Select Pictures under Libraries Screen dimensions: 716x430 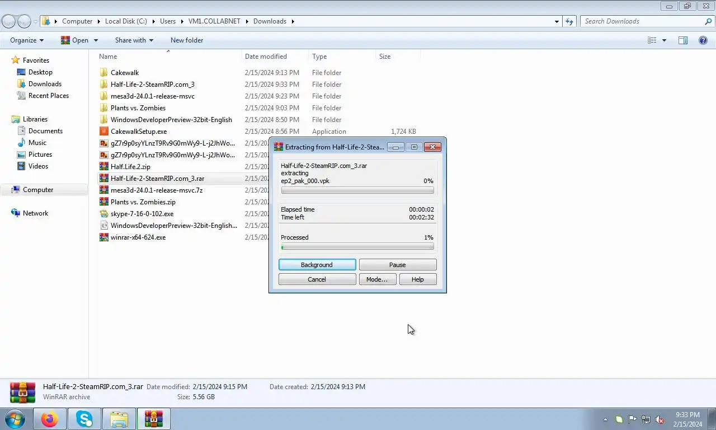click(40, 155)
